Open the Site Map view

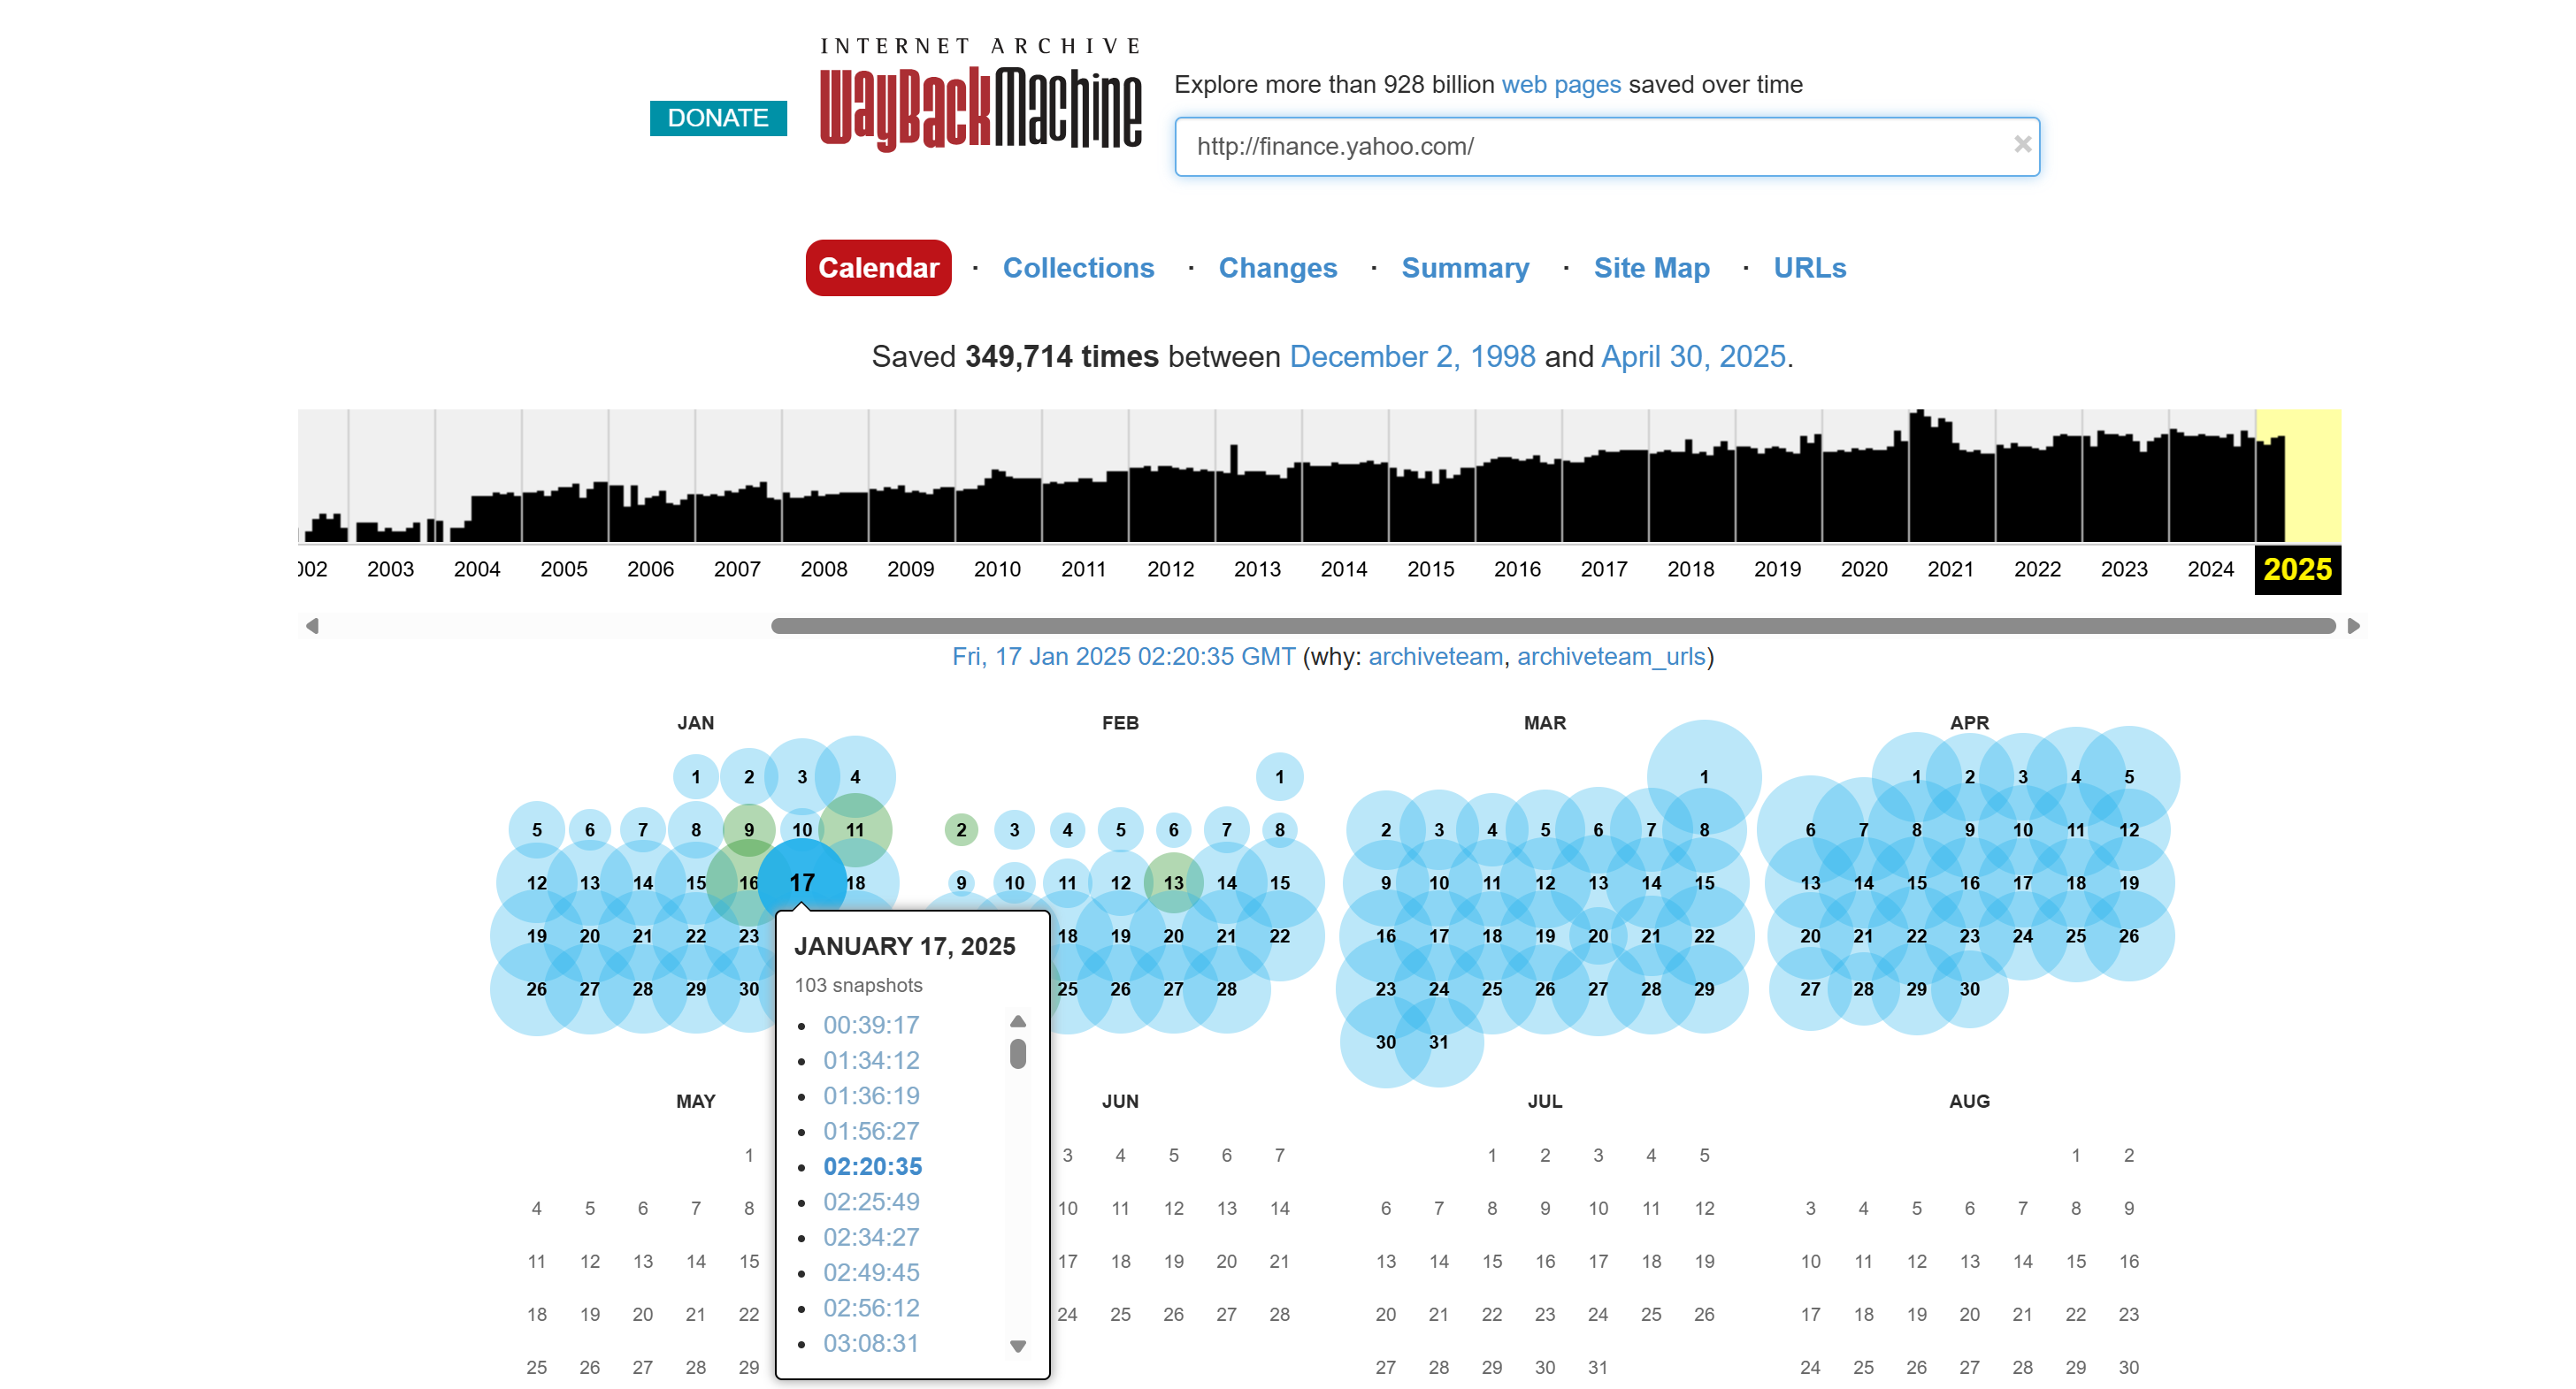(1651, 268)
